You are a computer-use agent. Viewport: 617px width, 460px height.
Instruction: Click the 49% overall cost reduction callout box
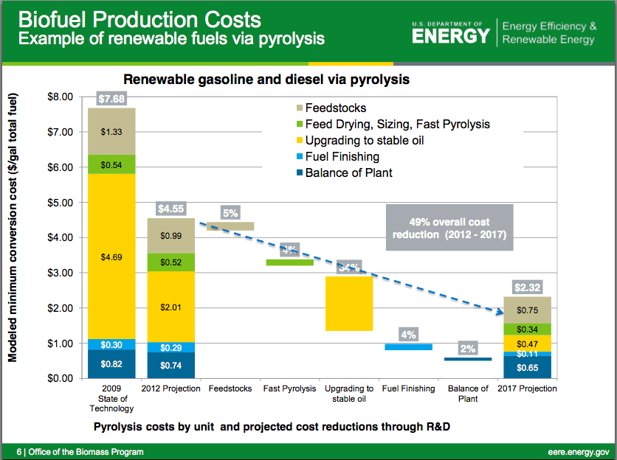click(x=449, y=229)
